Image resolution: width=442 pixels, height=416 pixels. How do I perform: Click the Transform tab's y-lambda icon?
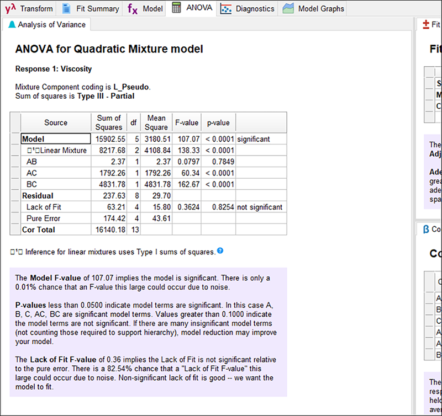click(9, 8)
